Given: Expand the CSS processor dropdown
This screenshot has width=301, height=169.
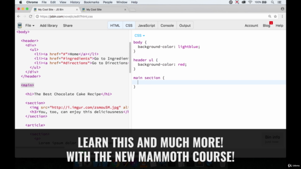Looking at the screenshot, I should pos(140,36).
